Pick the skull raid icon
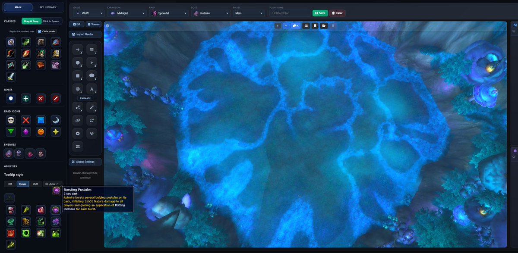This screenshot has width=518, height=253. (11, 120)
